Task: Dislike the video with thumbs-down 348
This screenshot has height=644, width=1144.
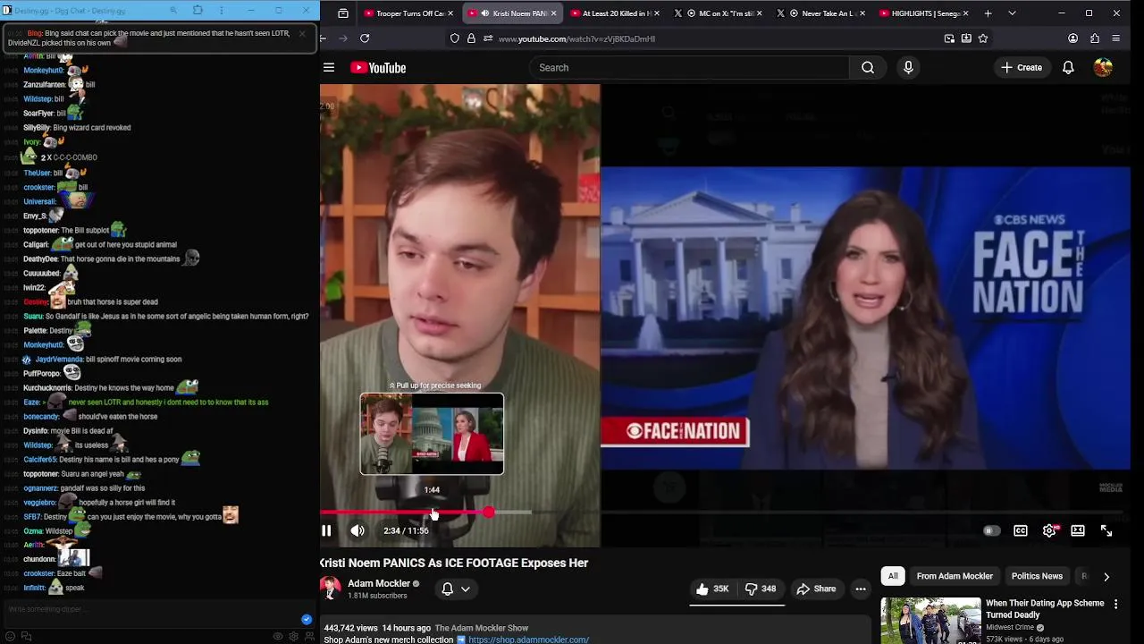Action: [761, 589]
